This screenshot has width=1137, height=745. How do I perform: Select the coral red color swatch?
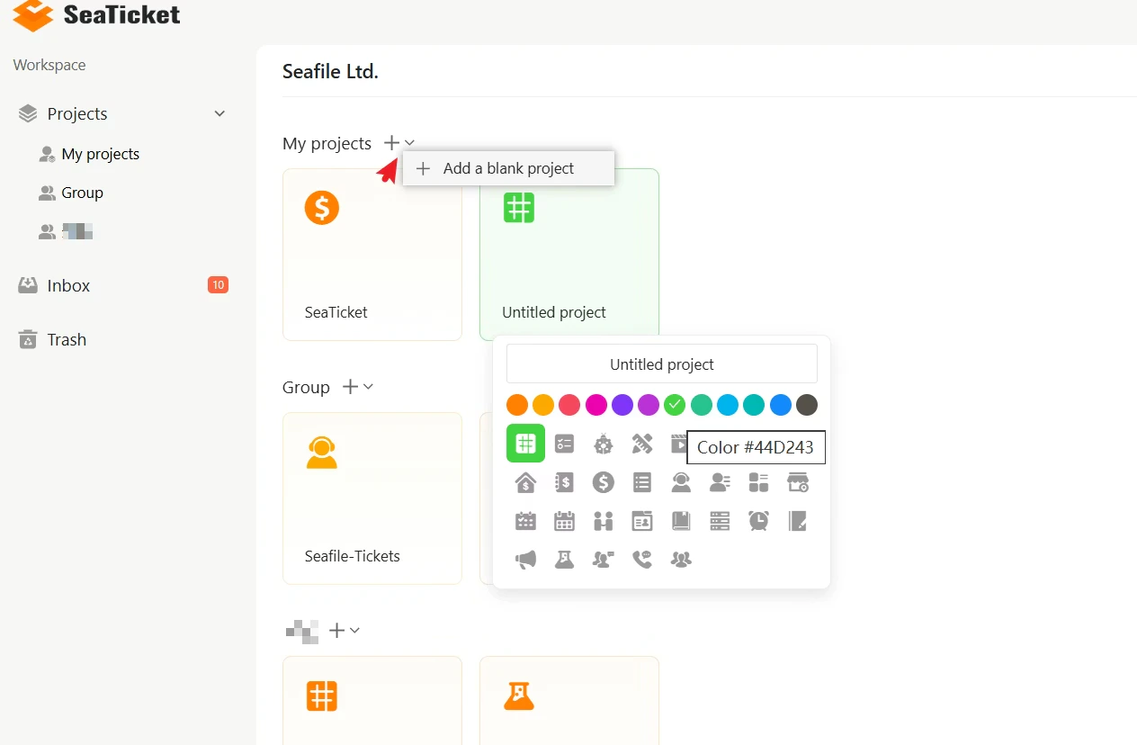point(569,405)
